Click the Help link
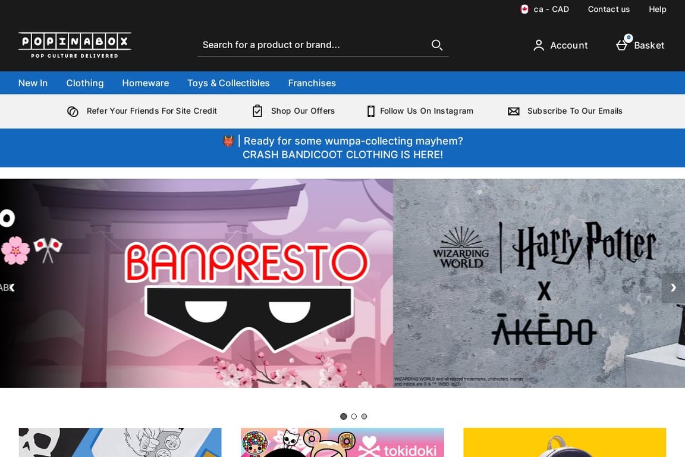This screenshot has width=685, height=457. 657,9
